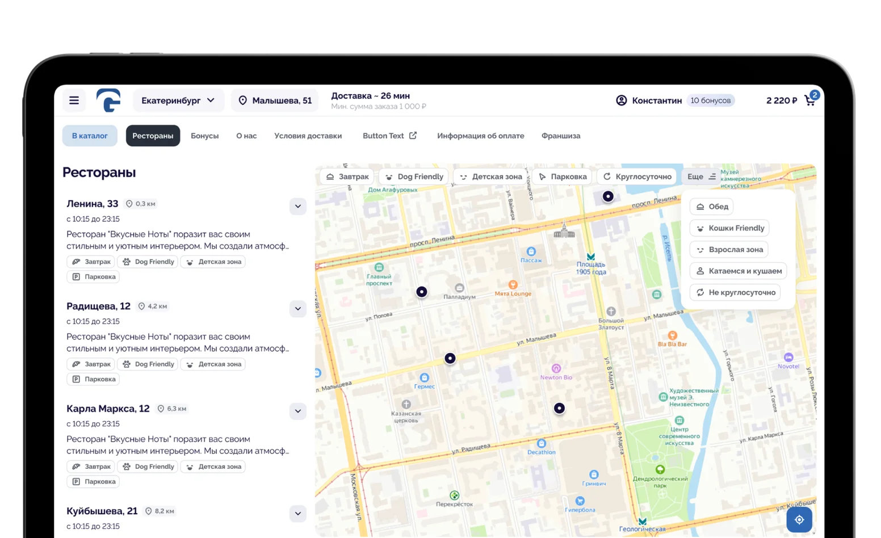
Task: Open the Екатеринбург city dropdown
Action: [178, 100]
